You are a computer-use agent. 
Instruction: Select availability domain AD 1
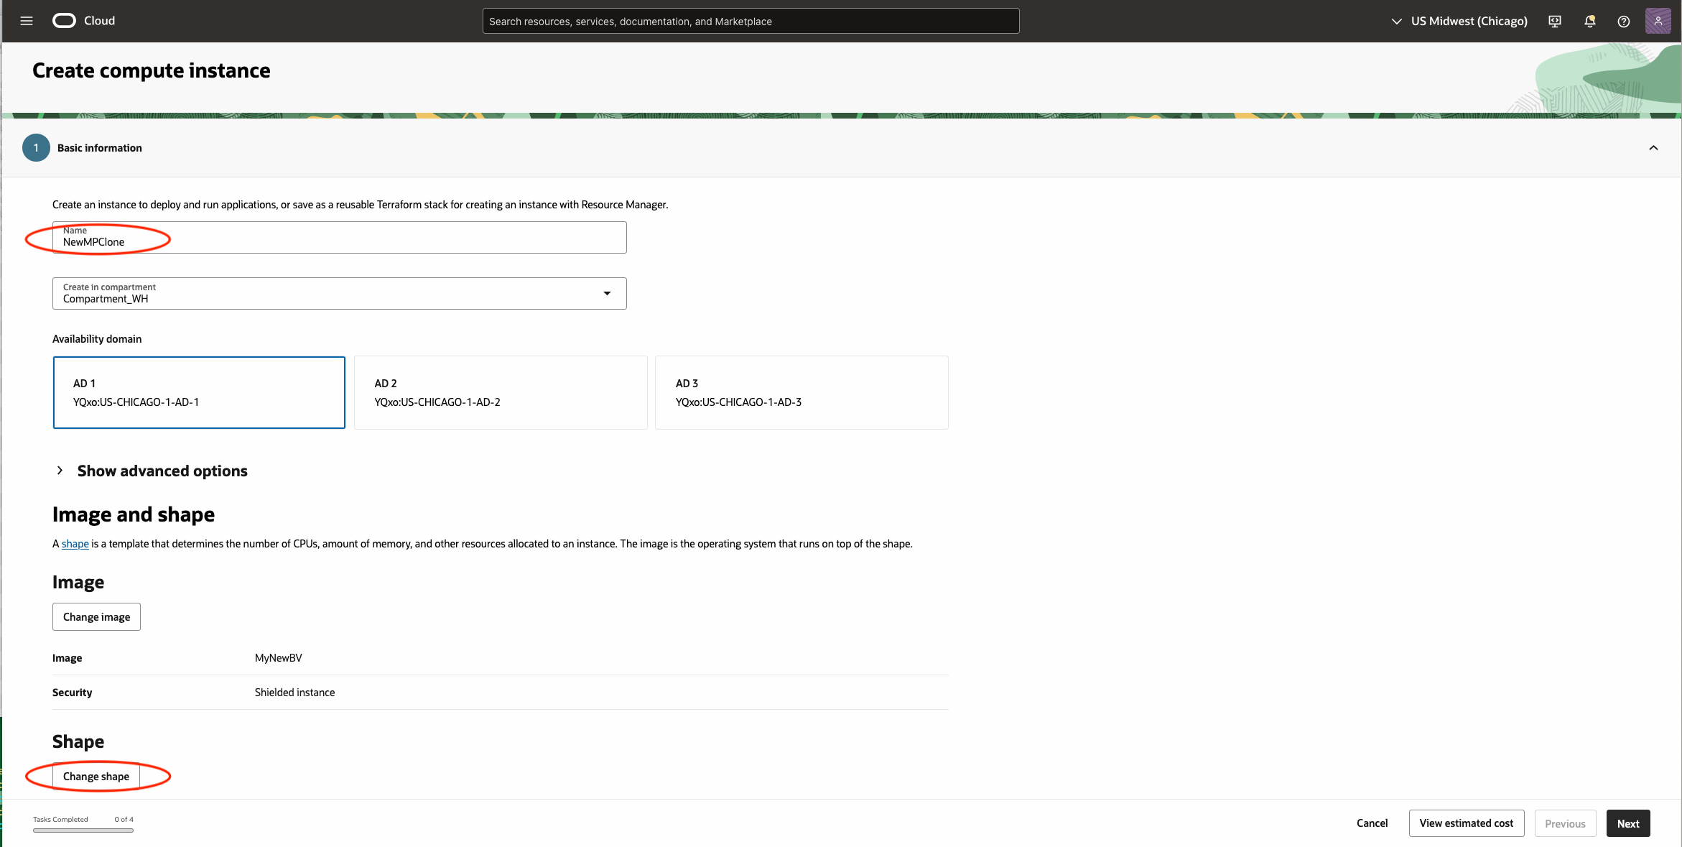199,392
